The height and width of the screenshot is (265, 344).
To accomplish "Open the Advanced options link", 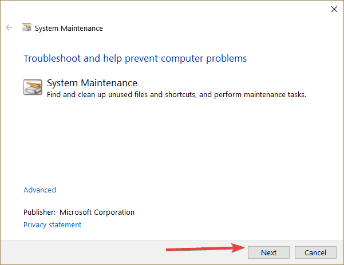I will 39,190.
